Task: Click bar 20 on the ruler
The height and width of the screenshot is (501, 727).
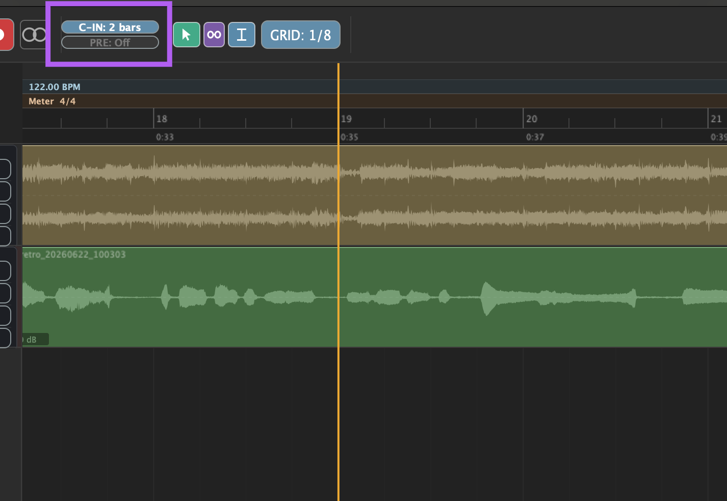Action: 532,119
